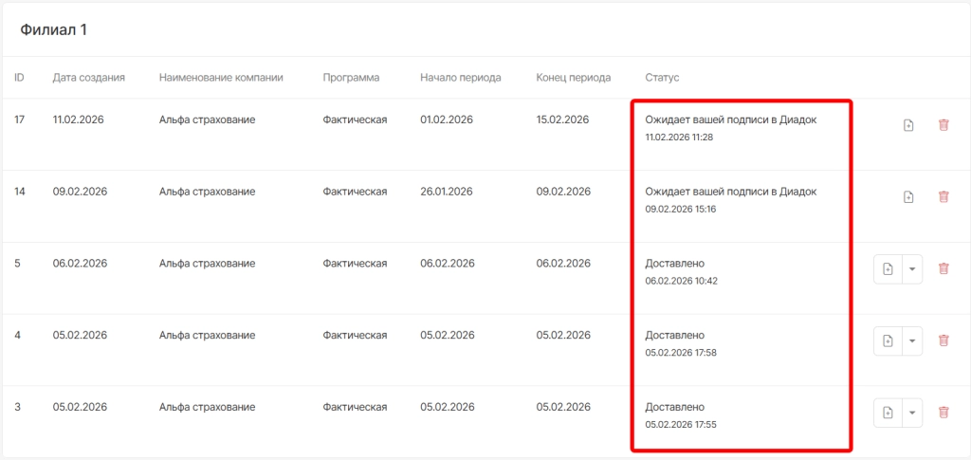The image size is (971, 460).
Task: Click document button for row ID 5
Action: [x=888, y=268]
